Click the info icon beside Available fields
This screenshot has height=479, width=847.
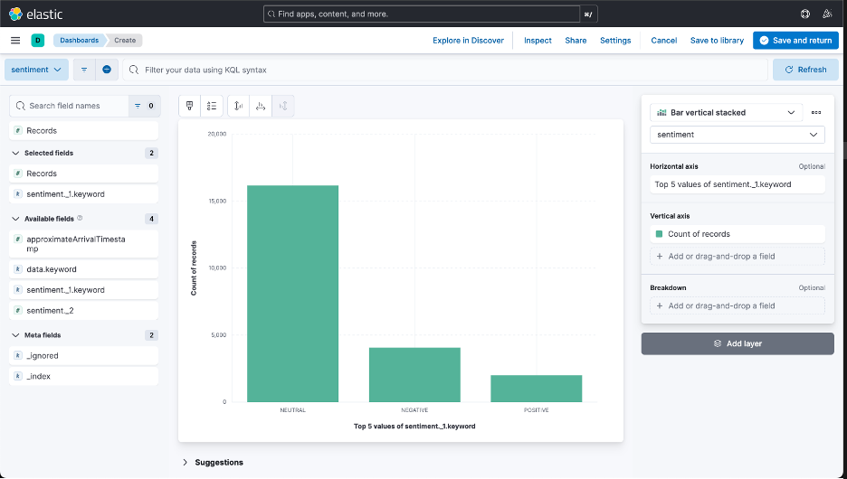[x=80, y=218]
